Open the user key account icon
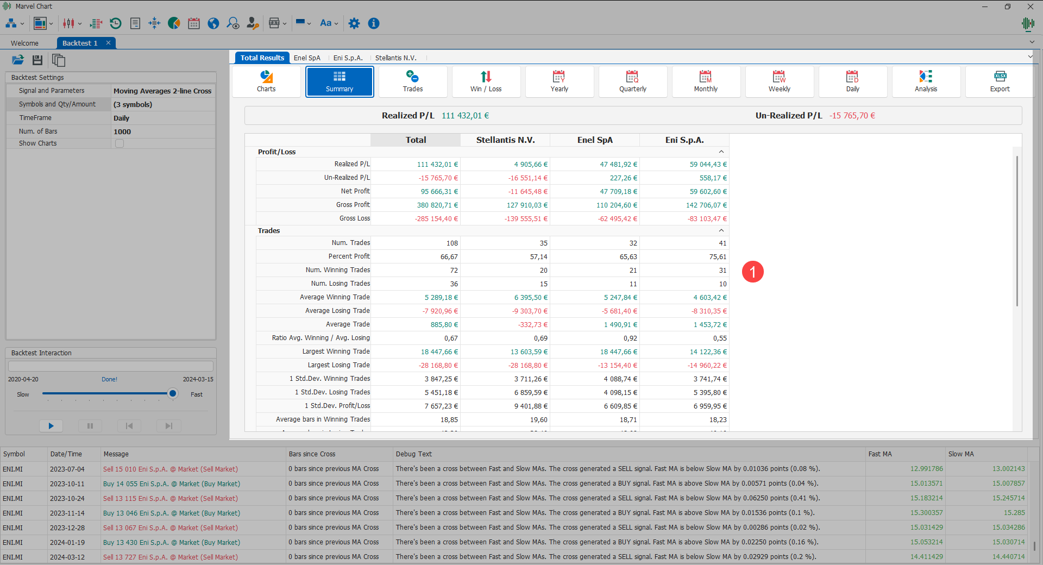This screenshot has height=565, width=1043. tap(253, 23)
